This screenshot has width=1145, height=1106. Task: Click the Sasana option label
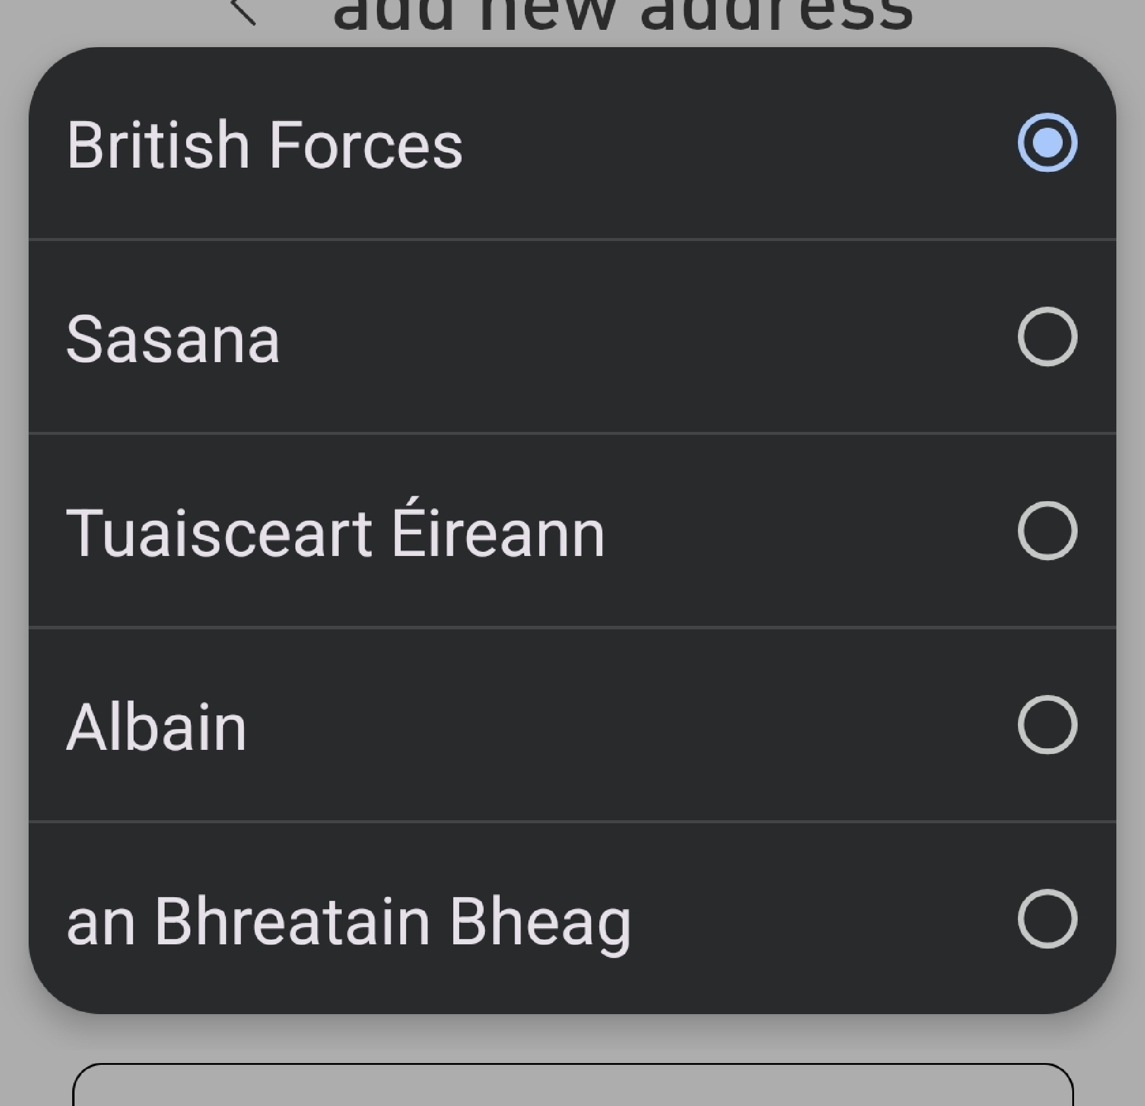[173, 339]
